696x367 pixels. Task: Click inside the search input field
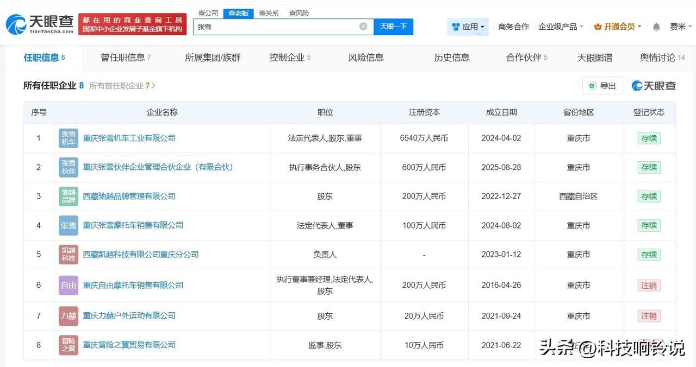tap(272, 26)
